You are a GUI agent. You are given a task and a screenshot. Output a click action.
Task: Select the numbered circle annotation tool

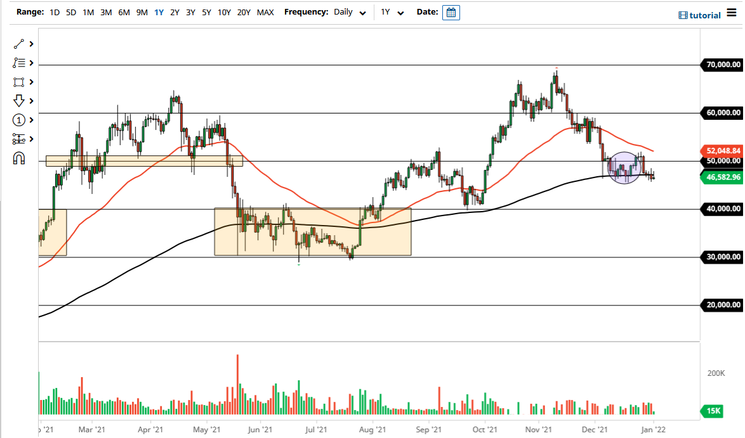18,120
